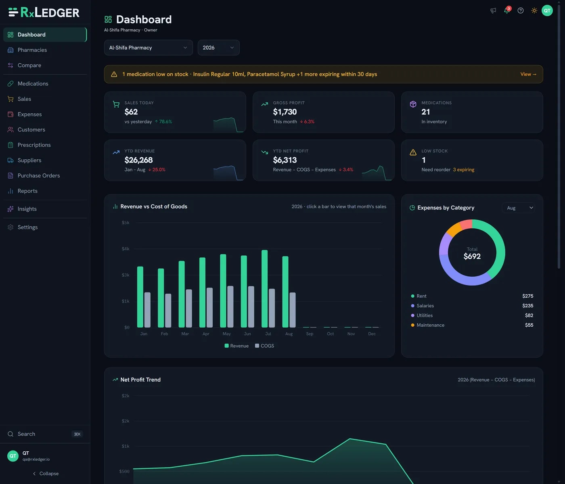Open the YTD Revenue card
Screen dimensions: 565x484
(175, 160)
